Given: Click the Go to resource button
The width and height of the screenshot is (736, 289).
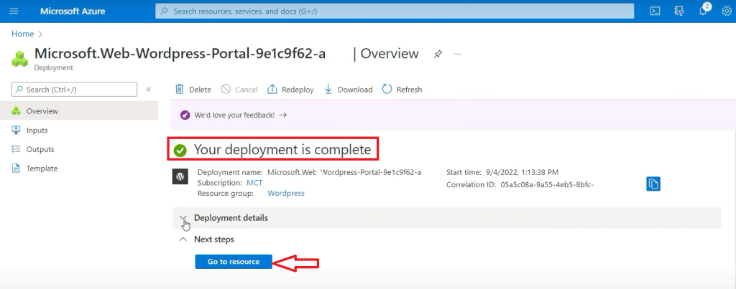Looking at the screenshot, I should pos(234,262).
